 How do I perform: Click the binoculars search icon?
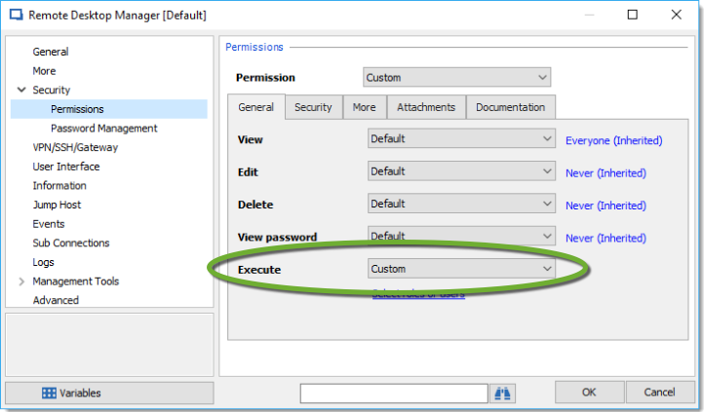pyautogui.click(x=502, y=393)
